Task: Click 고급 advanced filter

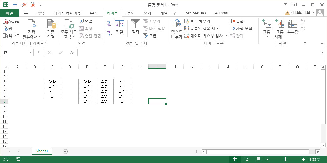Action: [x=150, y=36]
